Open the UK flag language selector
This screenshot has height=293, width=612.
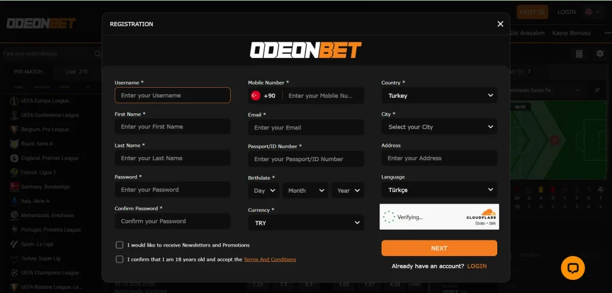(592, 12)
